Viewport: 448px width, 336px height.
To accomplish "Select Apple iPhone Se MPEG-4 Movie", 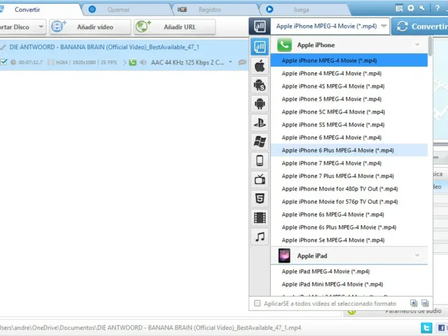I will [349, 240].
